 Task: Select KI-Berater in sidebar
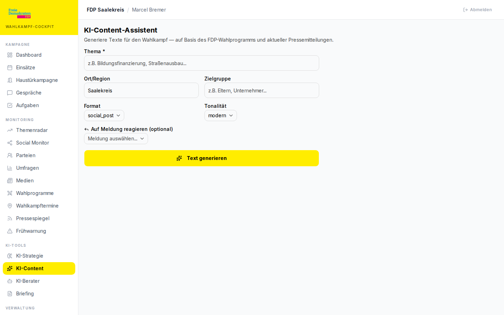39,281
